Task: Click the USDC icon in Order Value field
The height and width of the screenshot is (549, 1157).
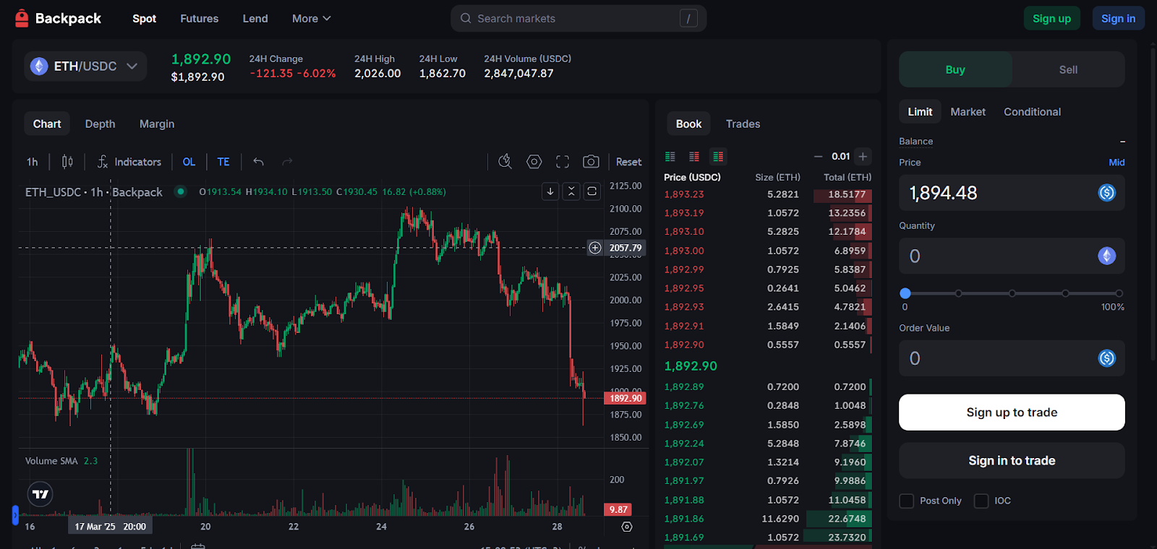Action: click(1107, 358)
